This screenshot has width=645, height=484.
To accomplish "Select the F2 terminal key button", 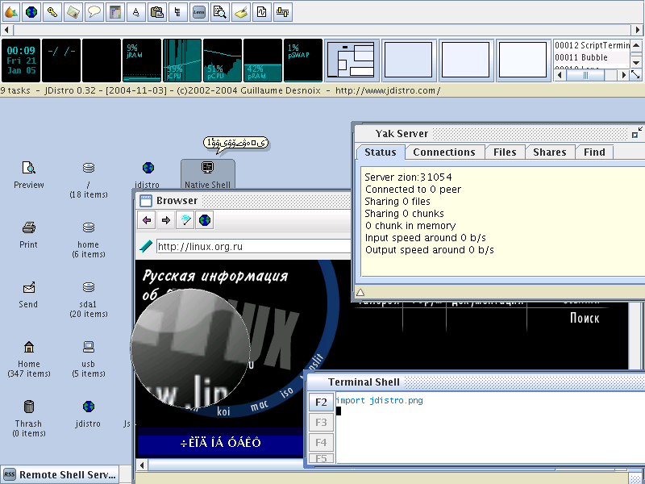I will [321, 402].
